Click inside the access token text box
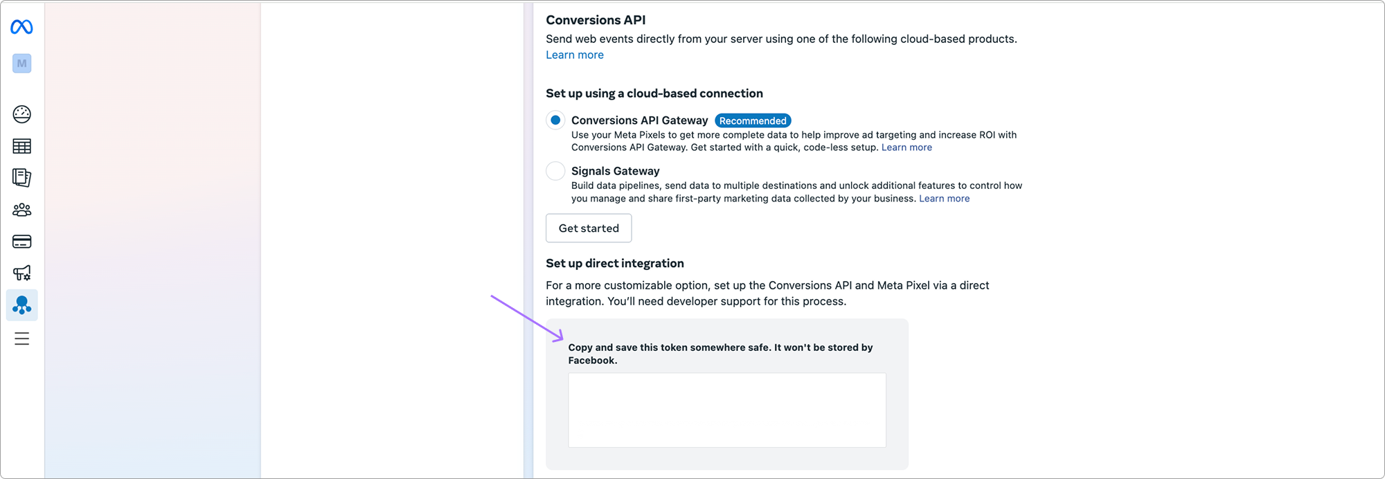The width and height of the screenshot is (1385, 479). (x=727, y=410)
